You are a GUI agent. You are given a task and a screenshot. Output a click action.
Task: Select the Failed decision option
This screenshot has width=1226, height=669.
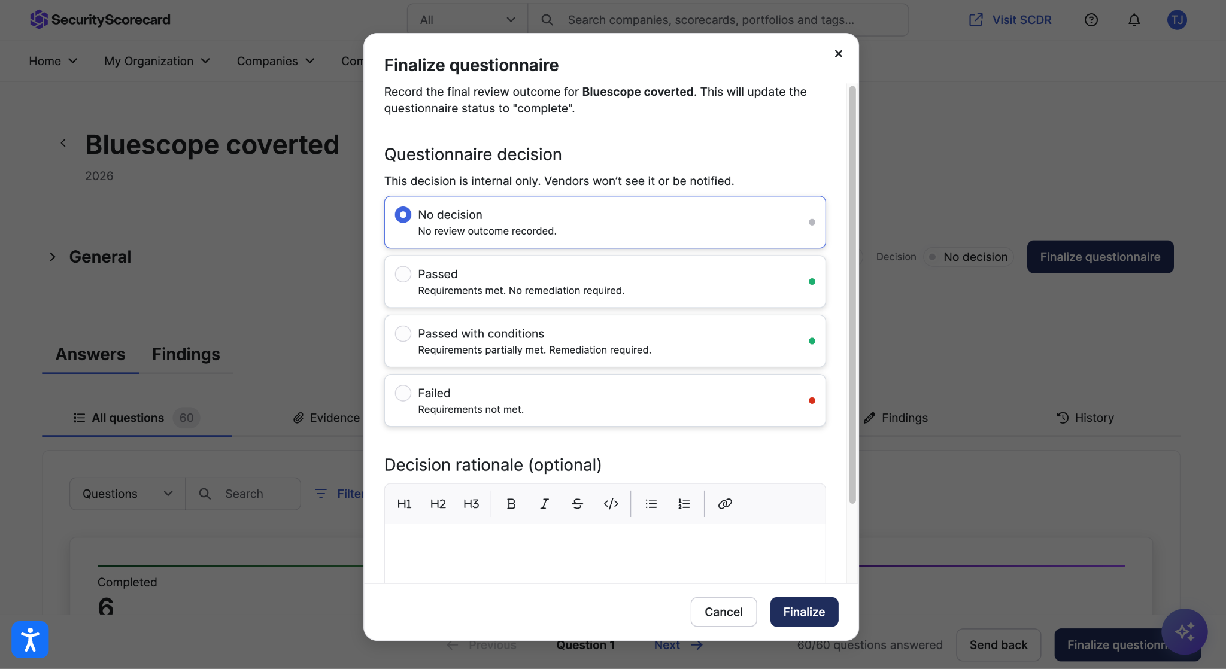605,400
